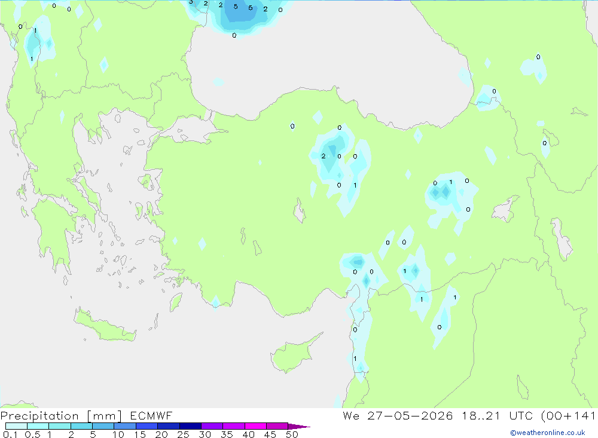Pick the 1–2 mm legend swatch

(60, 426)
